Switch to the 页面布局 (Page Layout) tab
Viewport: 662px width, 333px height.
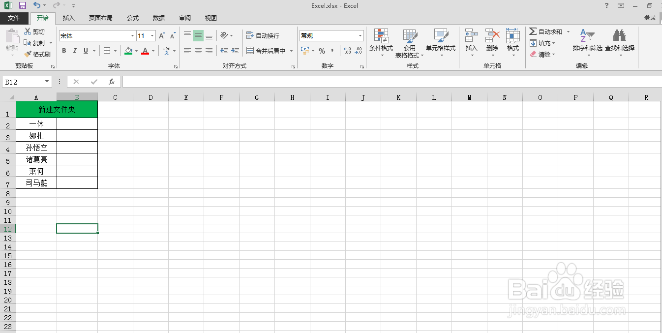[101, 18]
